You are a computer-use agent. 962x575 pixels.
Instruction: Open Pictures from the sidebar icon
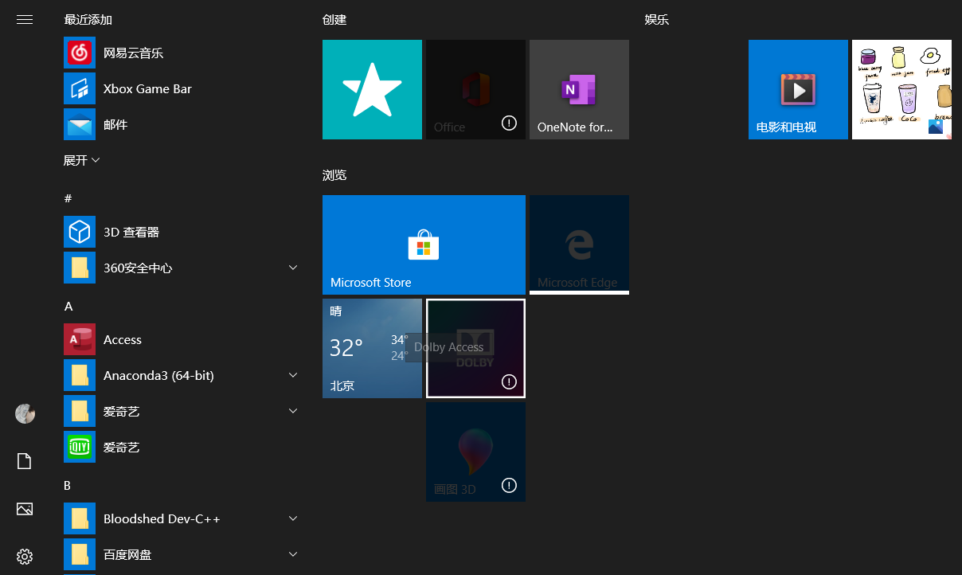25,509
